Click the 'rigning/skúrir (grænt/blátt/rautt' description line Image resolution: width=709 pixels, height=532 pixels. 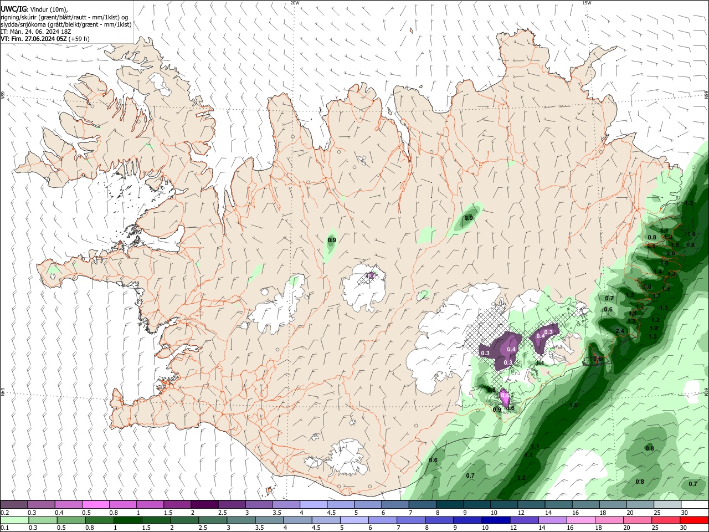click(64, 17)
